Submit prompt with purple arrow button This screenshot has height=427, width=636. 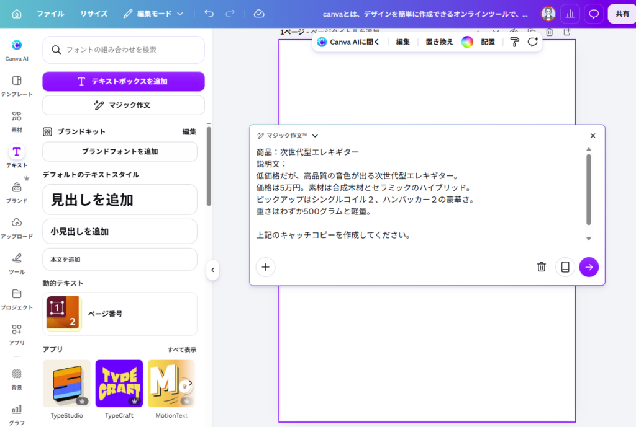589,267
